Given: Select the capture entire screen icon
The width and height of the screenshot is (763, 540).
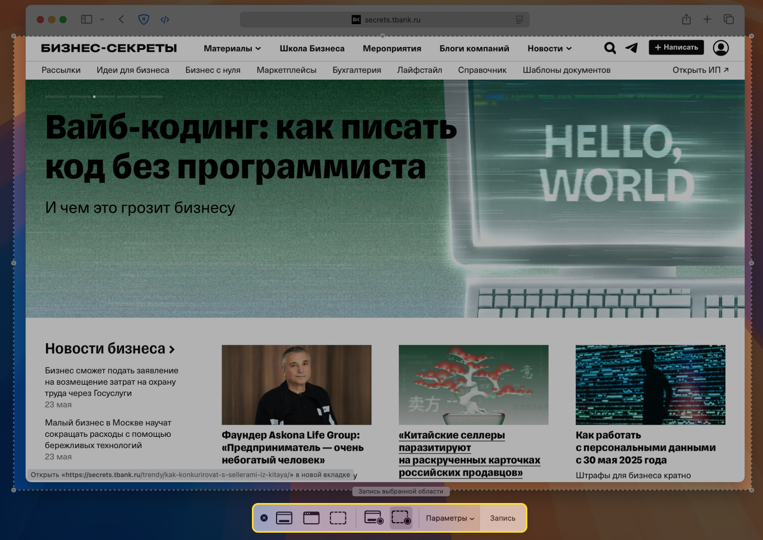Looking at the screenshot, I should 283,518.
